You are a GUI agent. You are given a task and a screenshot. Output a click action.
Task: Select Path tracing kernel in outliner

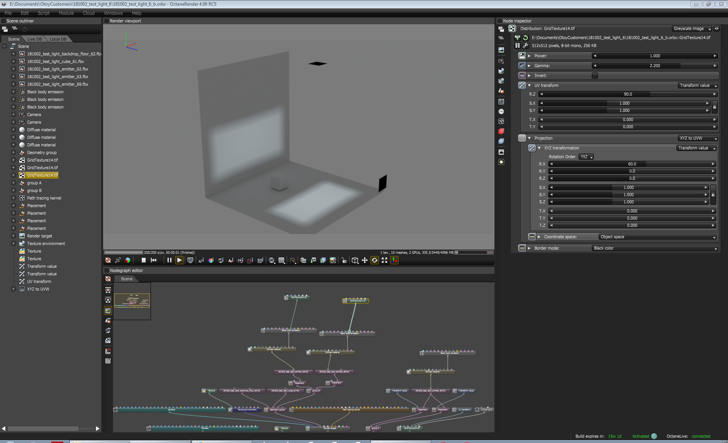tap(44, 198)
